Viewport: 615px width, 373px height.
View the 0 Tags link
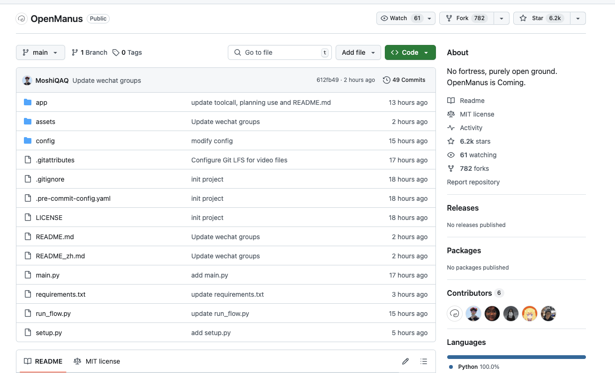pyautogui.click(x=127, y=52)
